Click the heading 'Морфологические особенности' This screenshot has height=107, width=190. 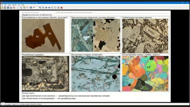[37, 15]
